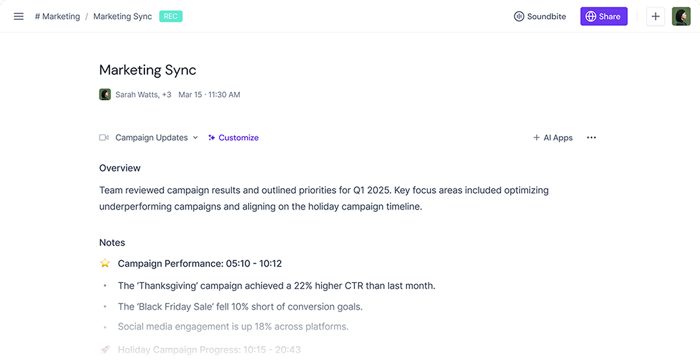Click the Soundbite waveform icon
Image resolution: width=700 pixels, height=364 pixels.
click(x=519, y=17)
